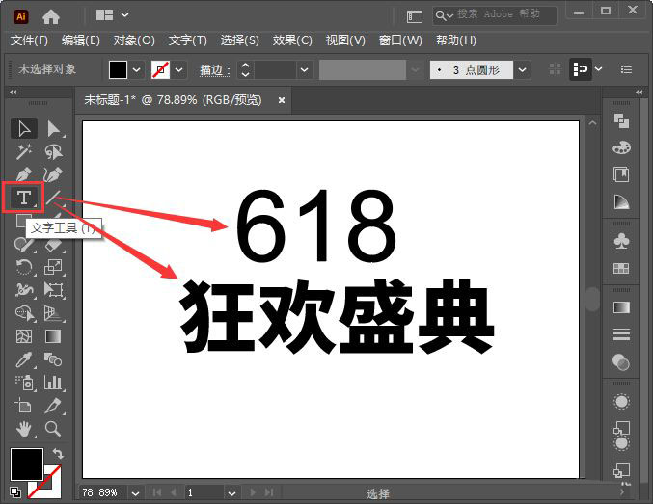
Task: Select the Pen tool
Action: coord(24,174)
